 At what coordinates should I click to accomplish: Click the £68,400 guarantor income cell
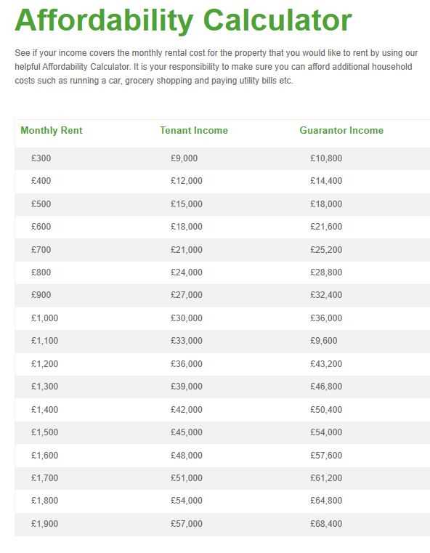(326, 524)
